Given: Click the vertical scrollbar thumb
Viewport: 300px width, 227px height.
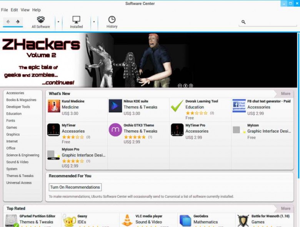Looking at the screenshot, I should click(x=298, y=106).
